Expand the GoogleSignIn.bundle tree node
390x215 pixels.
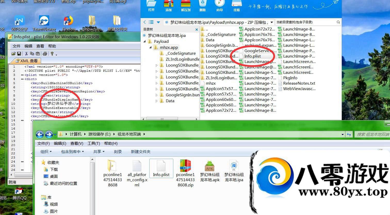click(157, 95)
